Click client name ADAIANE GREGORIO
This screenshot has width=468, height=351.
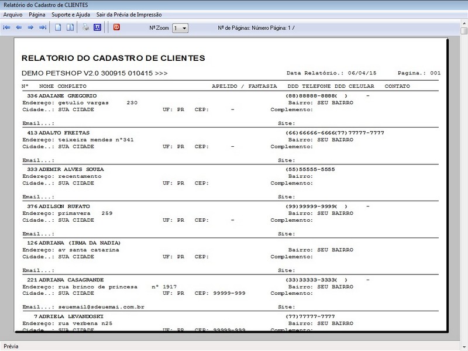tap(67, 96)
